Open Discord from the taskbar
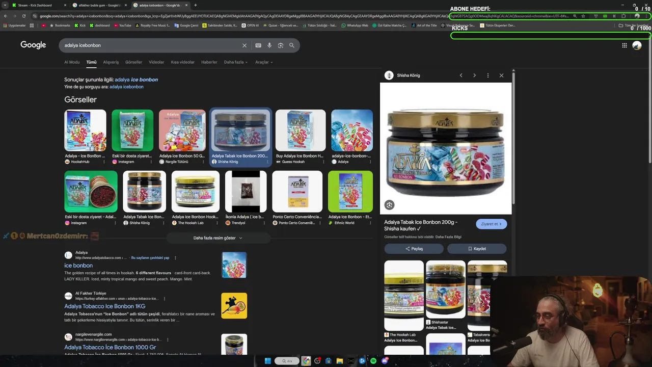 [385, 361]
